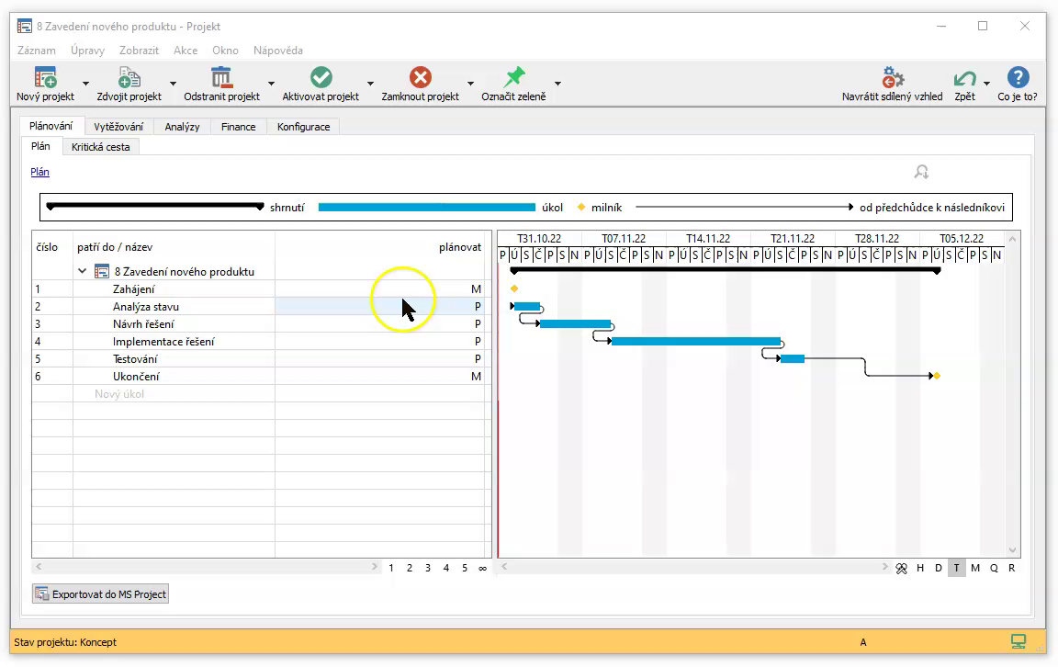Activate project with green checkmark icon

(x=321, y=78)
